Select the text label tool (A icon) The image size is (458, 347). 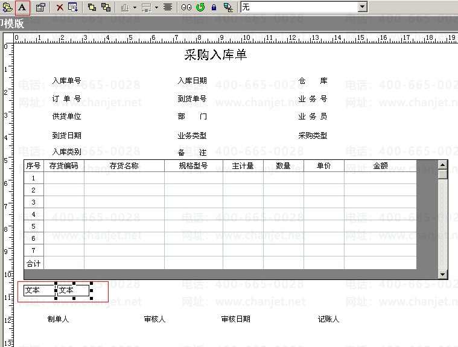point(22,7)
